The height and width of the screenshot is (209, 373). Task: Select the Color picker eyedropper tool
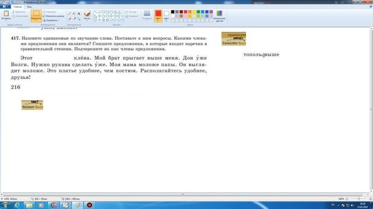tap(74, 19)
